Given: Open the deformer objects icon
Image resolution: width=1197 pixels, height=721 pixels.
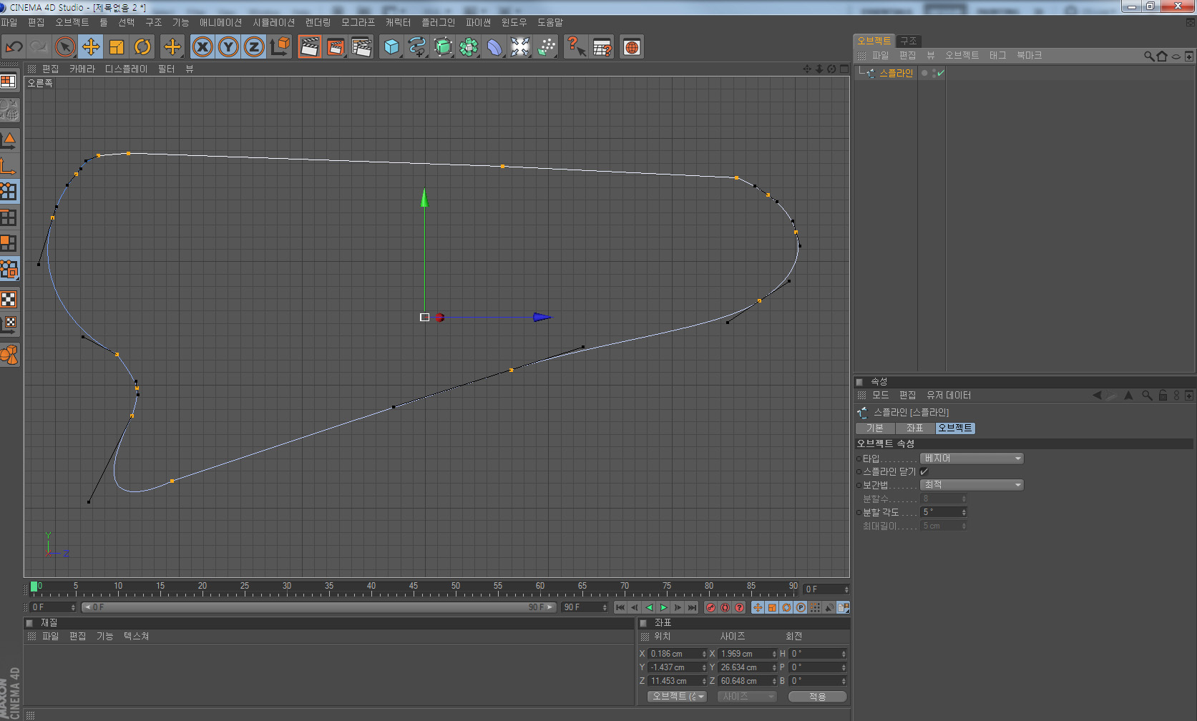Looking at the screenshot, I should click(x=494, y=47).
